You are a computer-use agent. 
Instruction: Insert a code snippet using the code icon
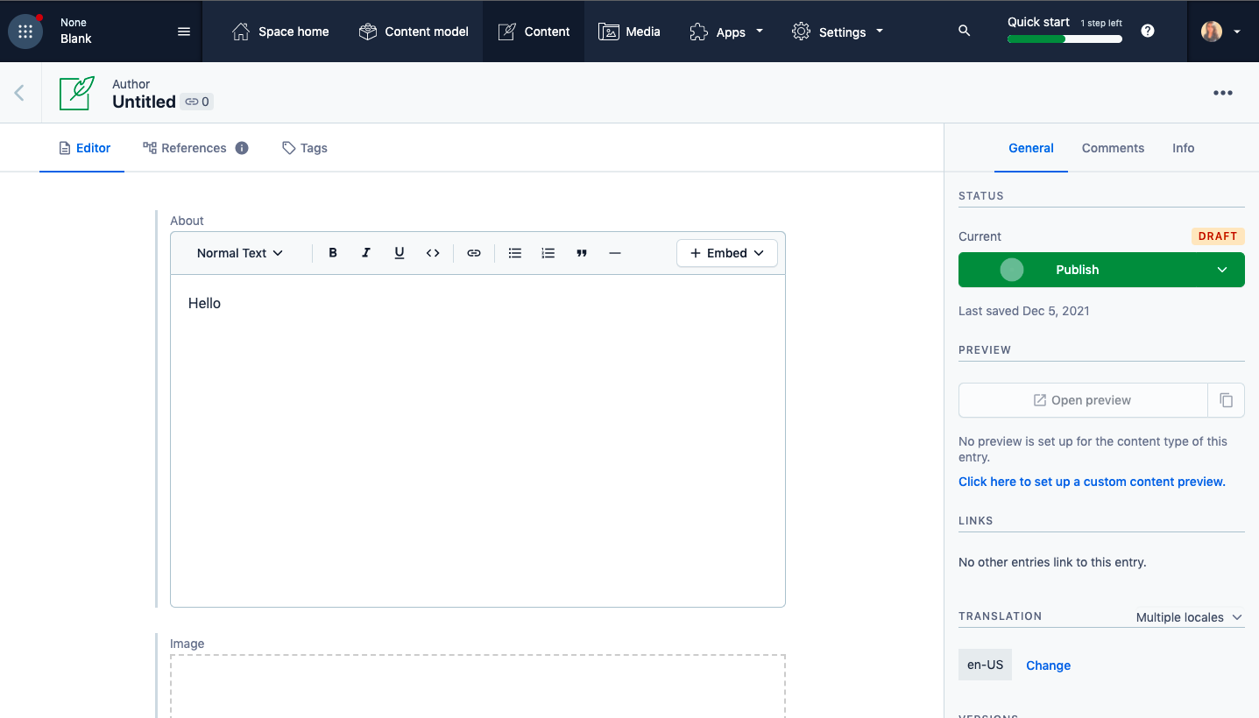click(433, 252)
